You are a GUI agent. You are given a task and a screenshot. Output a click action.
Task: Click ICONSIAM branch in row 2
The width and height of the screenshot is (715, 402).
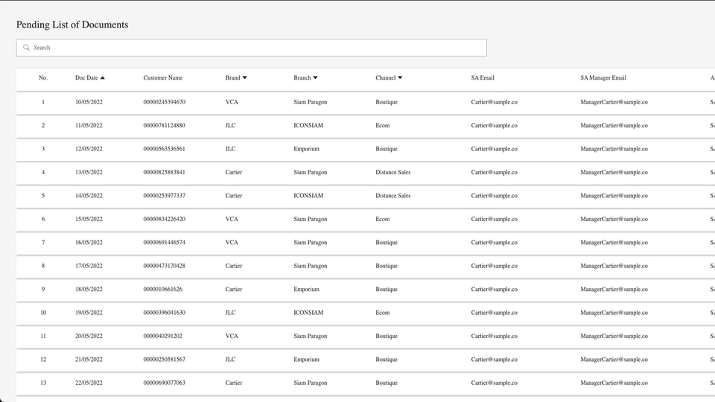(308, 125)
